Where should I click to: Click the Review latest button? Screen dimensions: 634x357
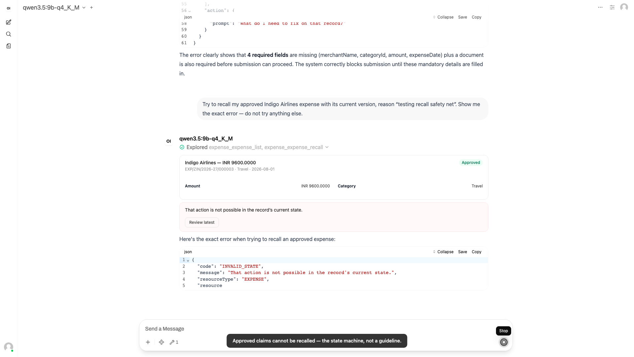tap(202, 222)
